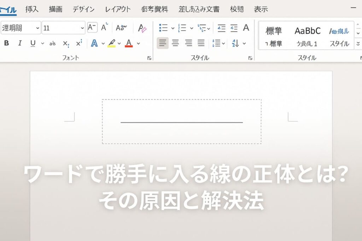Clear all formatting icon
The height and width of the screenshot is (241, 362).
point(142,28)
